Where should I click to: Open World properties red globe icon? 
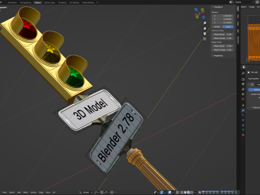[x=243, y=99]
